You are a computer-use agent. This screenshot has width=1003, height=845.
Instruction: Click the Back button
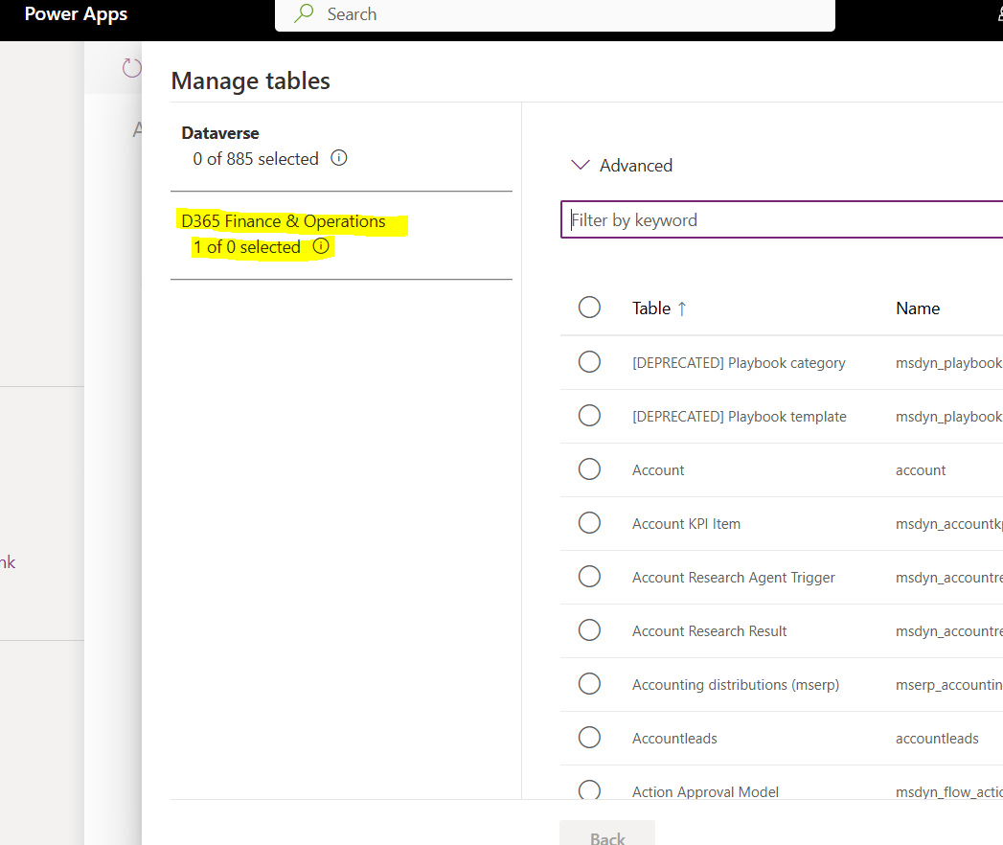coord(607,834)
